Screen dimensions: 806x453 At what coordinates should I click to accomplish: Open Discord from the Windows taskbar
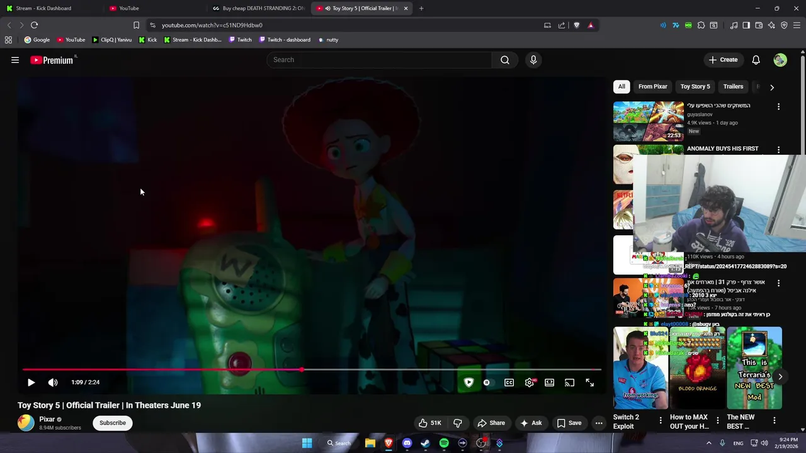(x=407, y=443)
